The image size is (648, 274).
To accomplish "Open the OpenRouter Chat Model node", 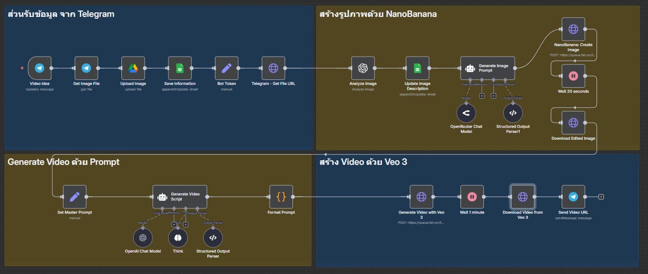I will click(x=466, y=113).
